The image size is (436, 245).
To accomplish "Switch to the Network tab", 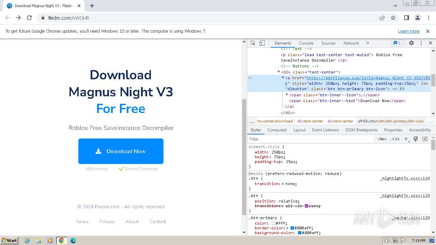I will [351, 43].
